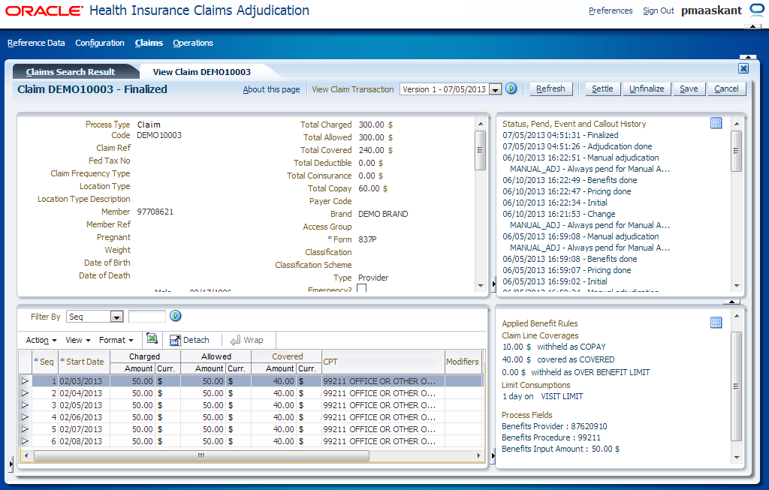The width and height of the screenshot is (769, 490).
Task: Click the Unfinalize button
Action: pos(647,88)
